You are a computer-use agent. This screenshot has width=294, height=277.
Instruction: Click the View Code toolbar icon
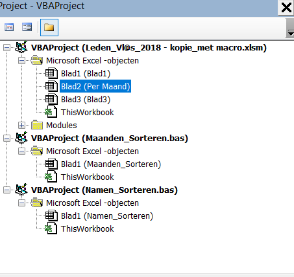click(9, 27)
